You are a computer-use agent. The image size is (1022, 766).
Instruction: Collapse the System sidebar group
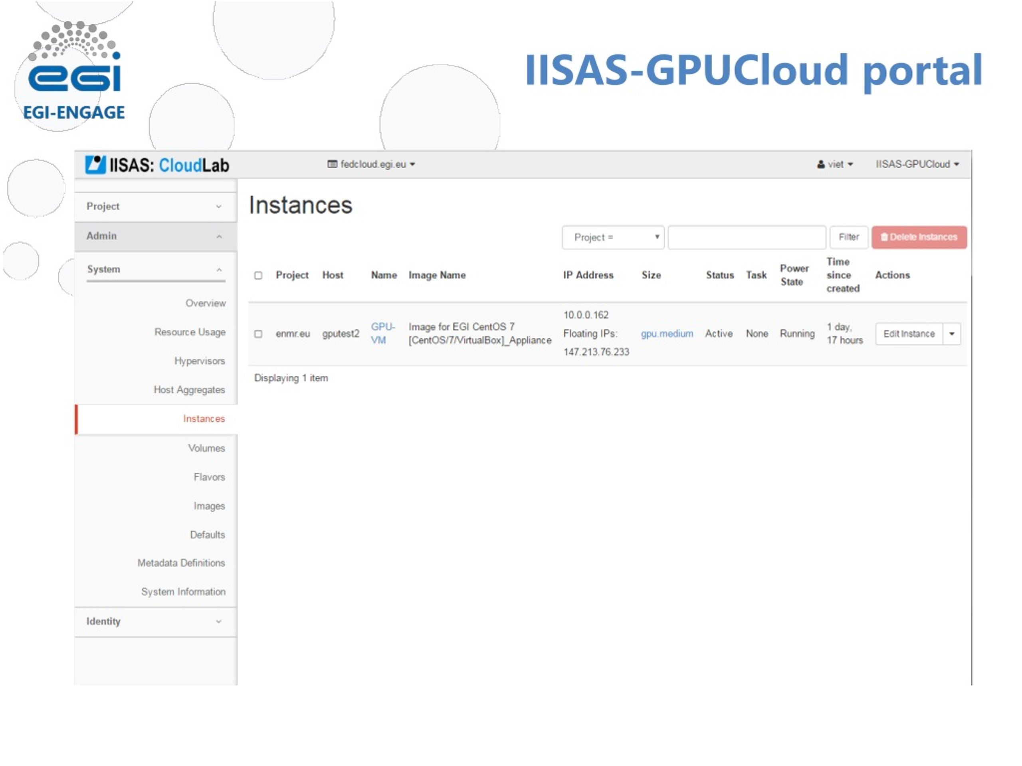click(x=156, y=269)
